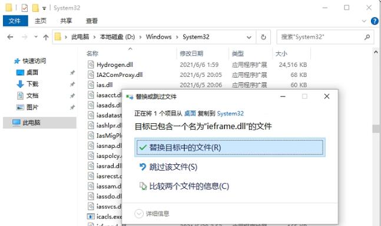This screenshot has width=381, height=226.
Task: Select the IA2ComProxy.dll file
Action: pos(120,75)
